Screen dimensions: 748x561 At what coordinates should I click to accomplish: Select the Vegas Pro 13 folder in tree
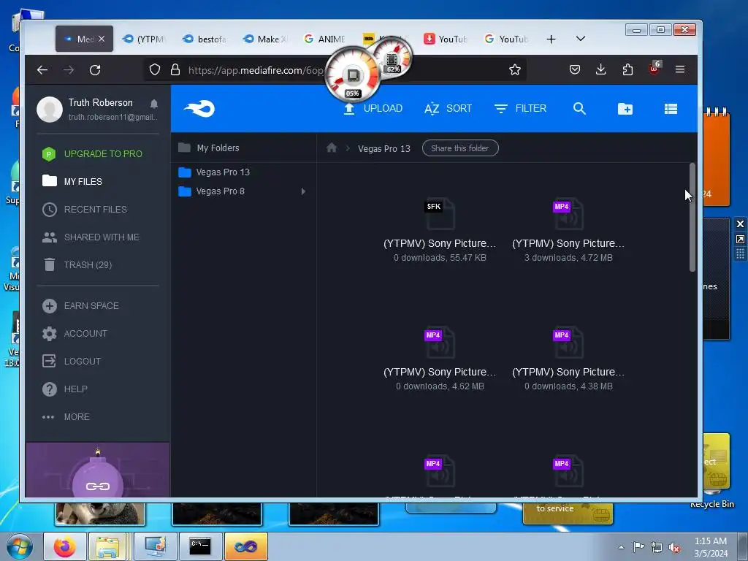(x=214, y=172)
